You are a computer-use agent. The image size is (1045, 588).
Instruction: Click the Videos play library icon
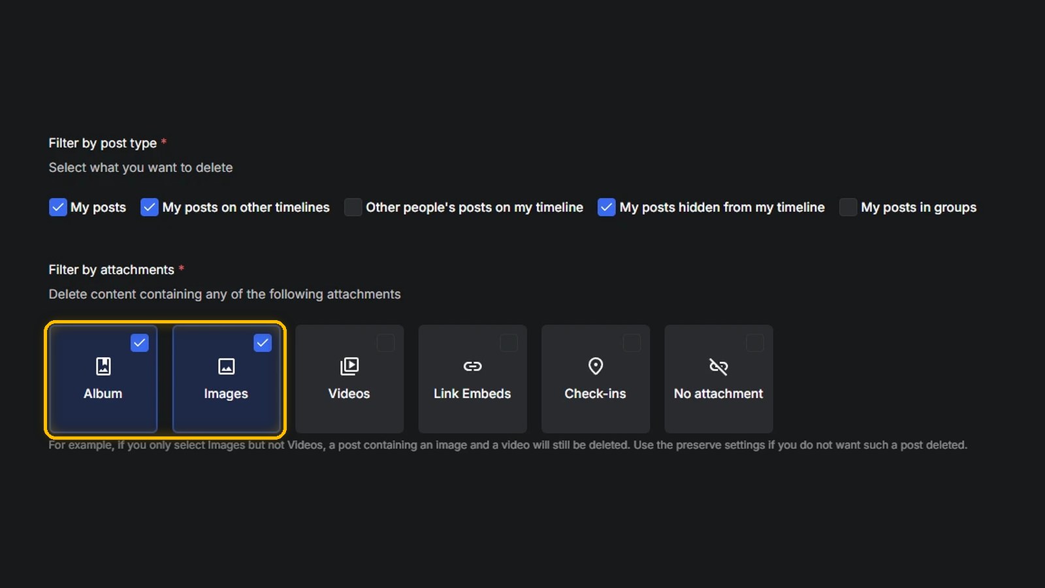[349, 367]
